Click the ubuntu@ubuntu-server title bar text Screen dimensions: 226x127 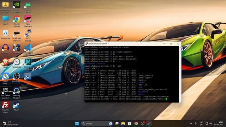(x=99, y=44)
